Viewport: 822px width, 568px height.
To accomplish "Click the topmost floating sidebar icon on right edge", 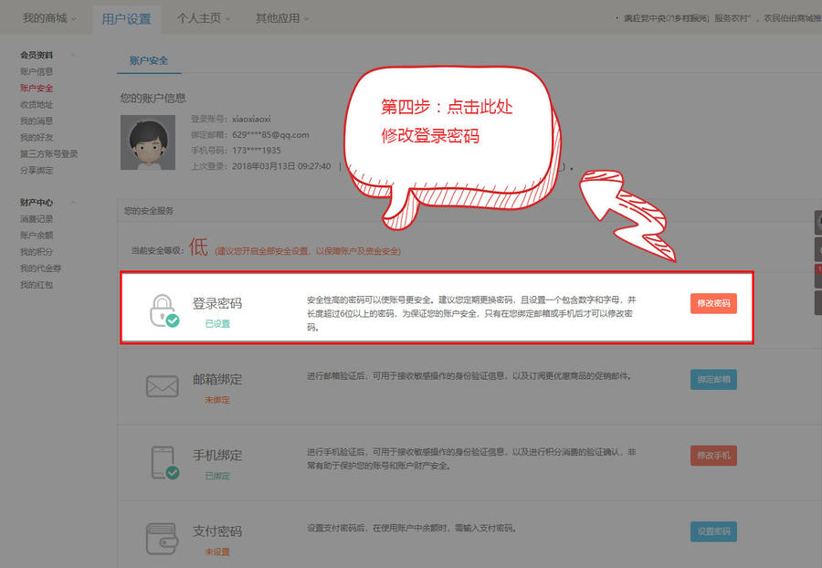I will tap(818, 221).
